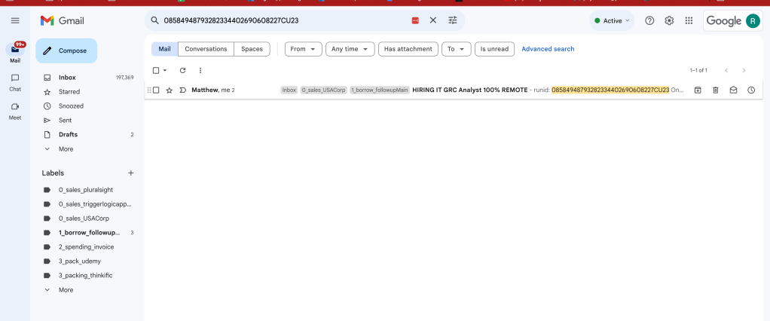Click the search magnifier icon
Image resolution: width=770 pixels, height=321 pixels.
tap(154, 20)
